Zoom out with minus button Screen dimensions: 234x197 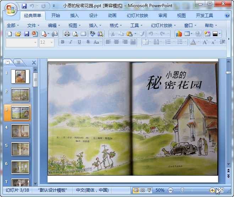coord(170,190)
